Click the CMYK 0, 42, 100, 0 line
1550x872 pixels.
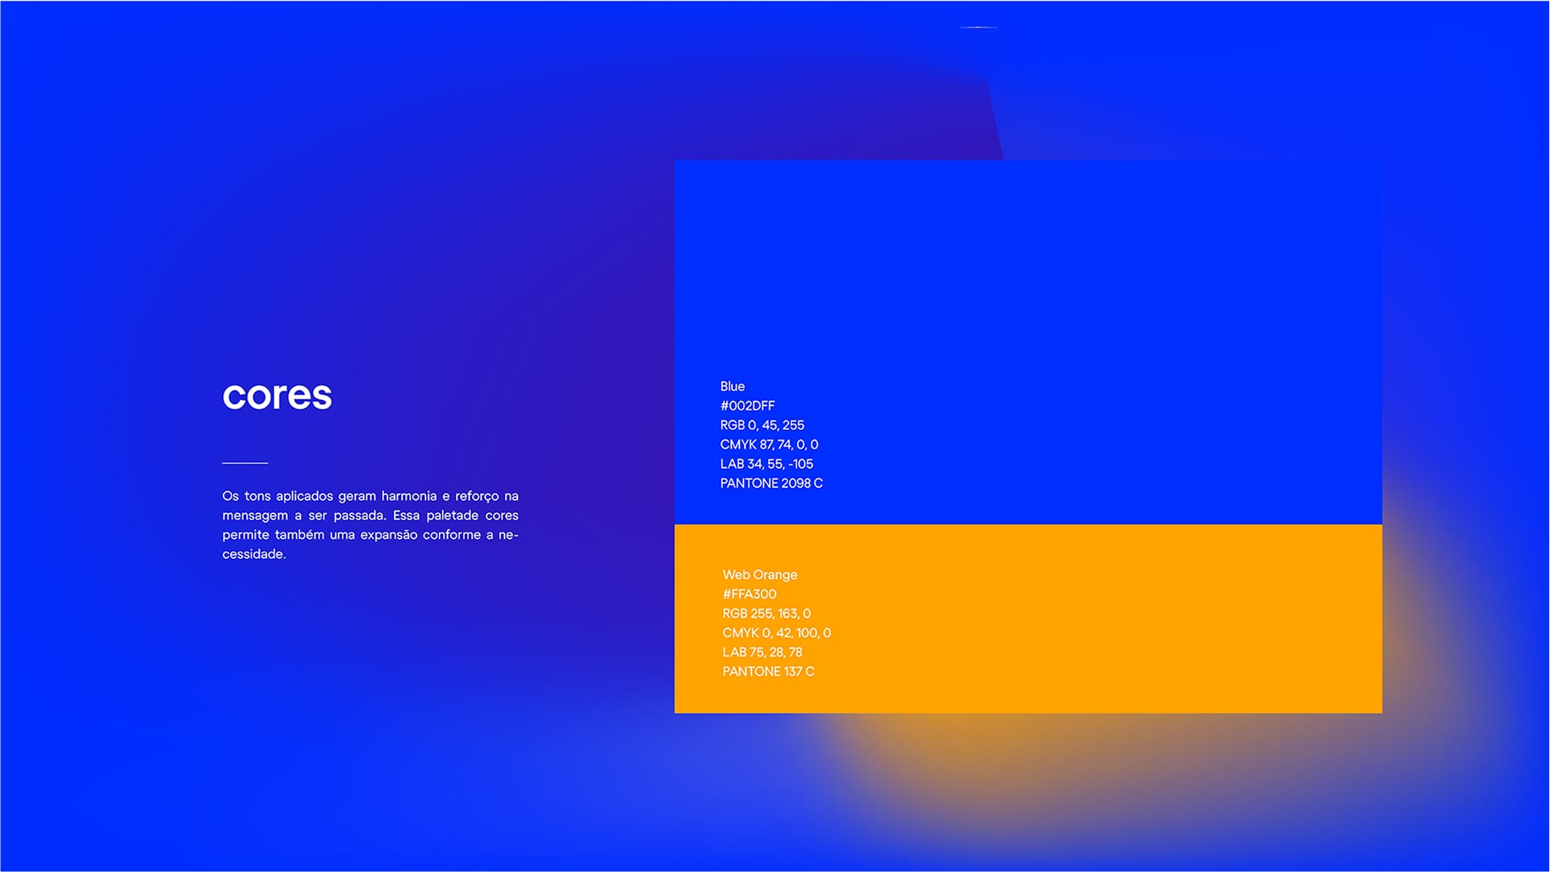776,632
